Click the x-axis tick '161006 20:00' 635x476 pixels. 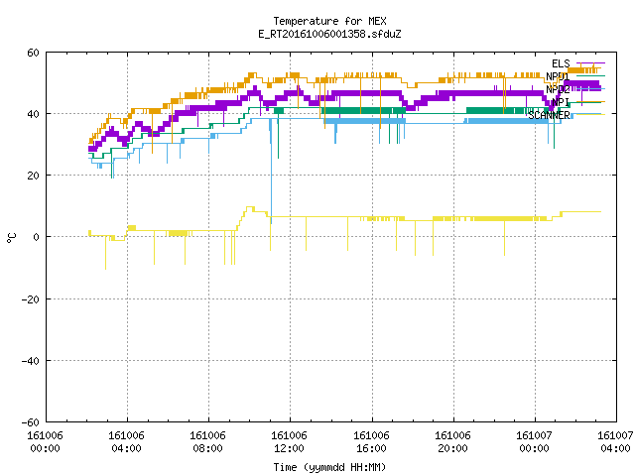click(452, 442)
